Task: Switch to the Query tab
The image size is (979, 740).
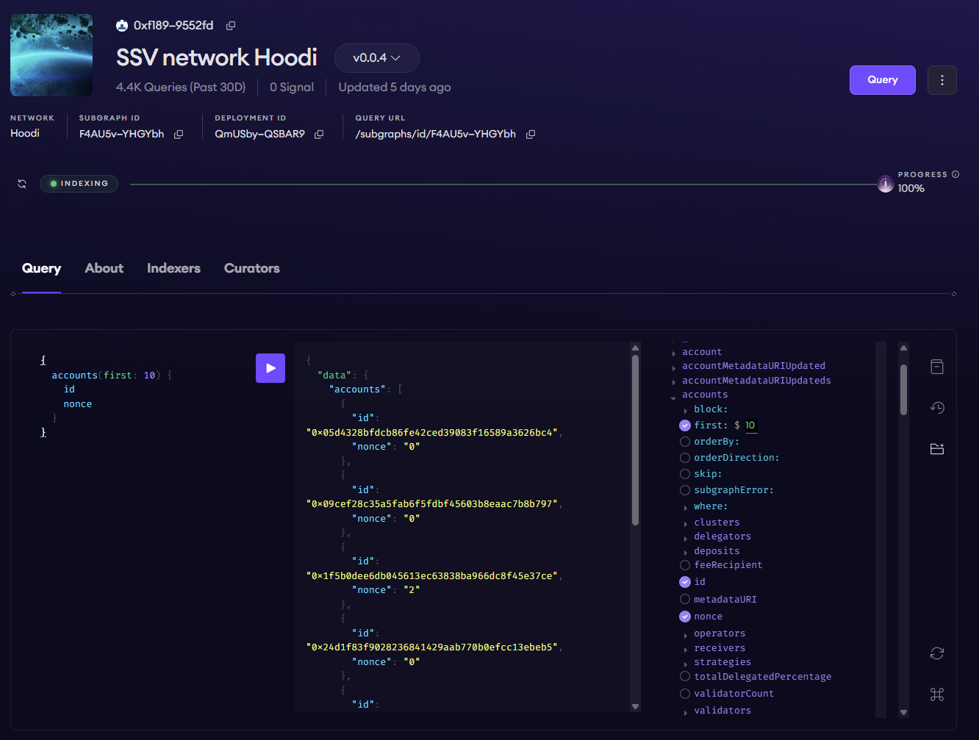Action: pos(41,268)
